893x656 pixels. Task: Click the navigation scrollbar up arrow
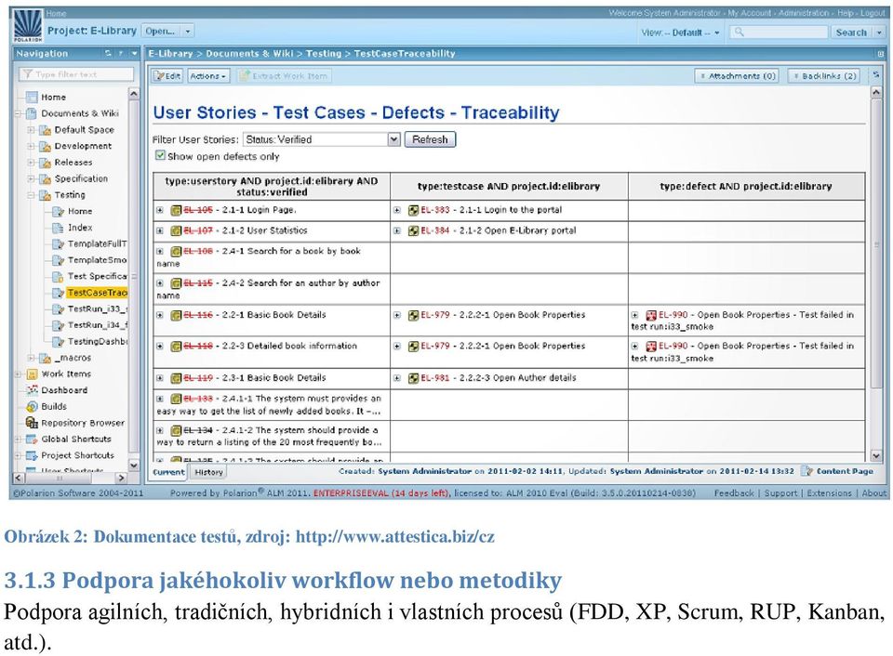click(133, 93)
